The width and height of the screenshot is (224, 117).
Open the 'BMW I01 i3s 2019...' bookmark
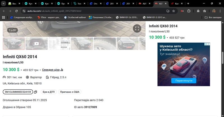click(x=127, y=17)
